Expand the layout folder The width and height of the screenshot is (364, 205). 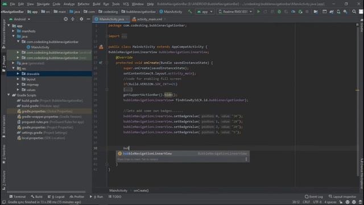point(18,79)
